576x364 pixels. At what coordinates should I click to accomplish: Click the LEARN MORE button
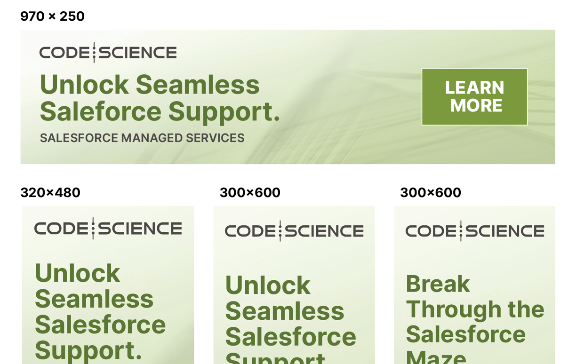[474, 97]
